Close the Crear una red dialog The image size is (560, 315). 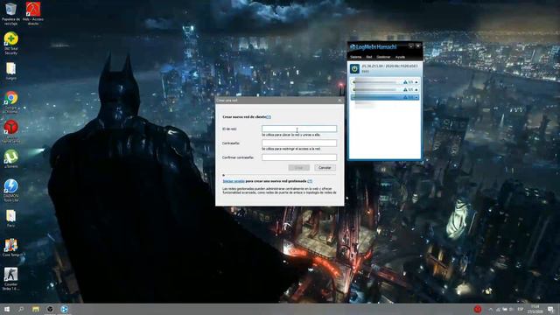tap(339, 101)
